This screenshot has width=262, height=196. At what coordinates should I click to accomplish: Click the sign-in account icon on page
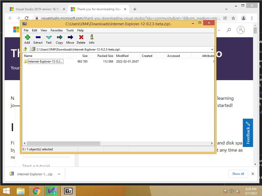tap(241, 30)
